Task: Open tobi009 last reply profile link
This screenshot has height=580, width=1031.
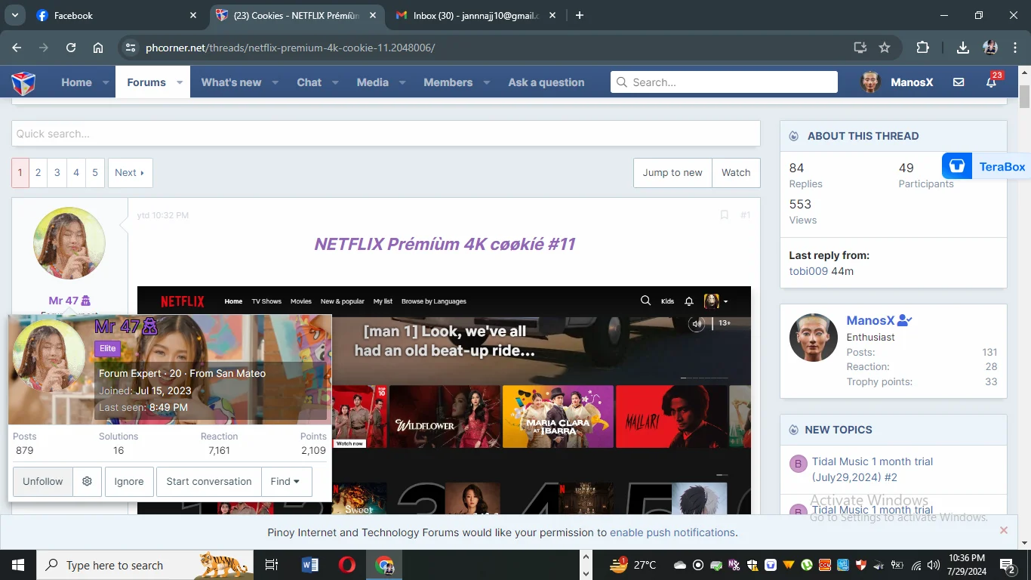Action: click(808, 271)
